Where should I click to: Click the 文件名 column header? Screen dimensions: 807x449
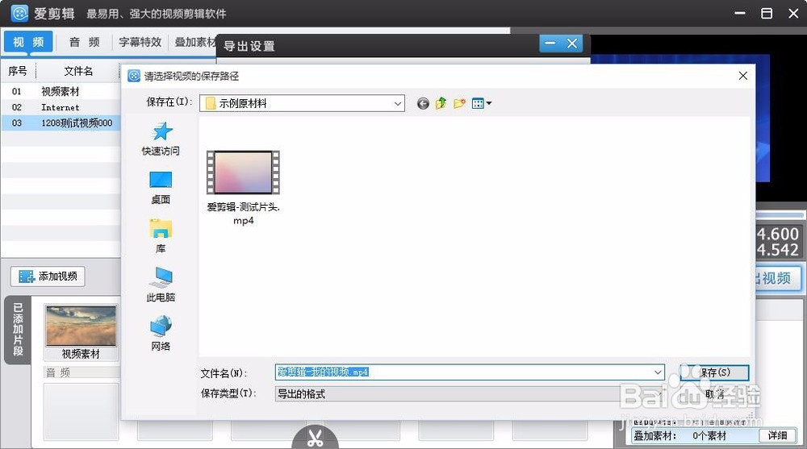coord(78,71)
